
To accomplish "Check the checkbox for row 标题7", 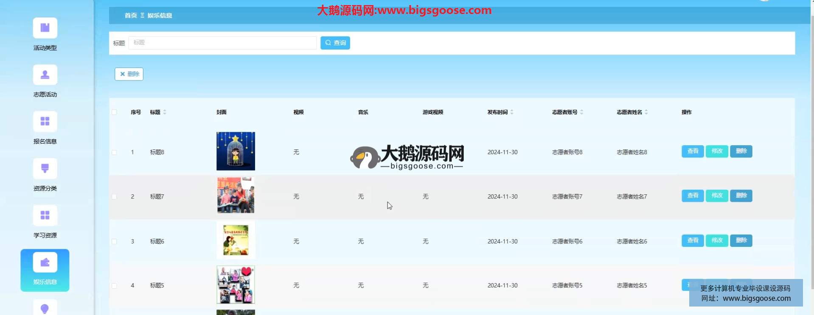I will pyautogui.click(x=114, y=197).
